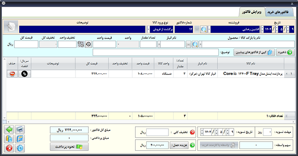Click the تخفیف واحد unit discount input

pos(67,44)
